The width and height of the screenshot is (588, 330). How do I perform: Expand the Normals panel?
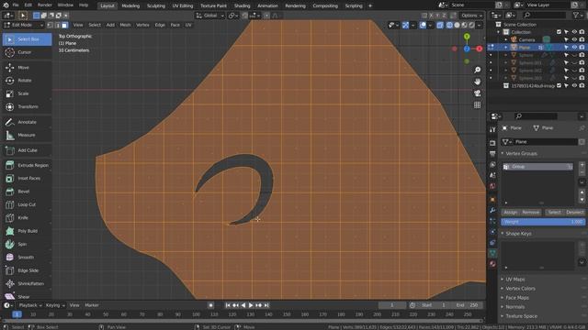514,307
